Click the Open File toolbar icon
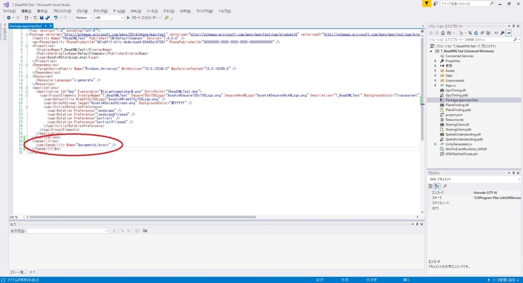This screenshot has height=283, width=523. tap(35, 18)
